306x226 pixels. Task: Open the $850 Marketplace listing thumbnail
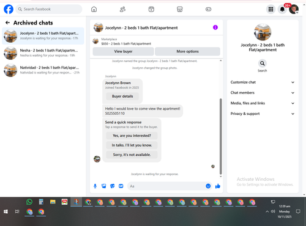tap(95, 41)
